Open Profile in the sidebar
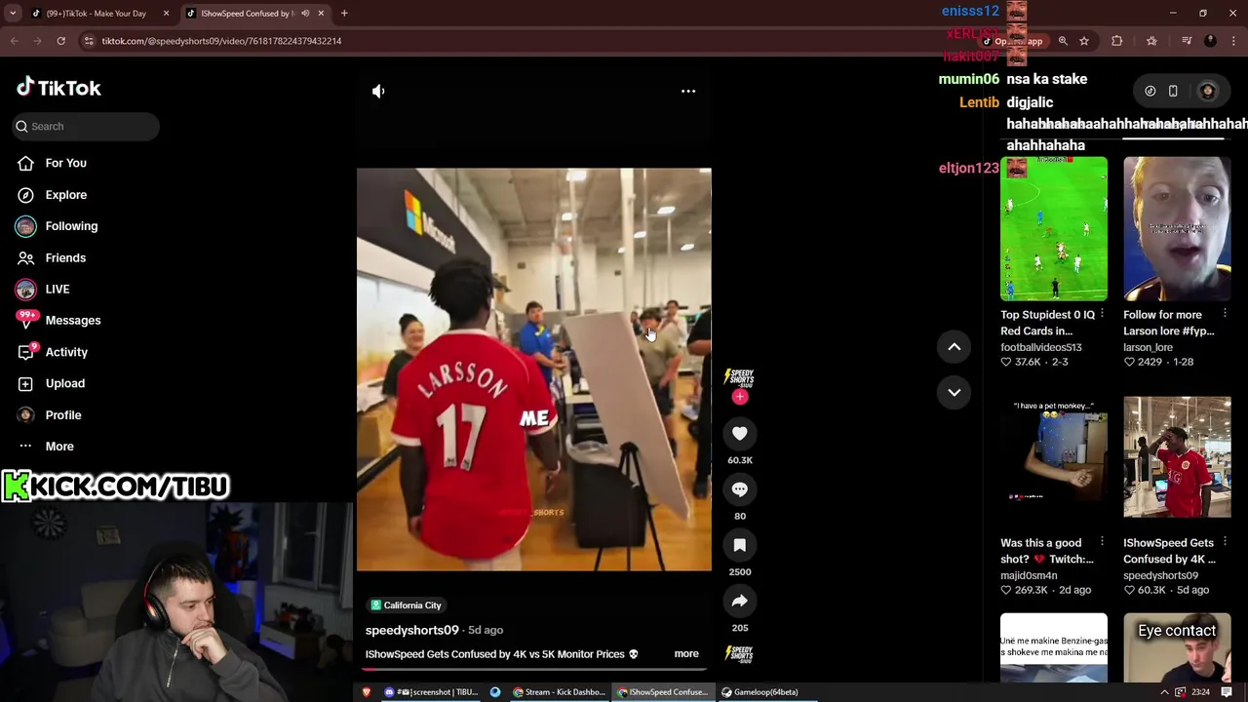The image size is (1248, 702). click(x=49, y=414)
